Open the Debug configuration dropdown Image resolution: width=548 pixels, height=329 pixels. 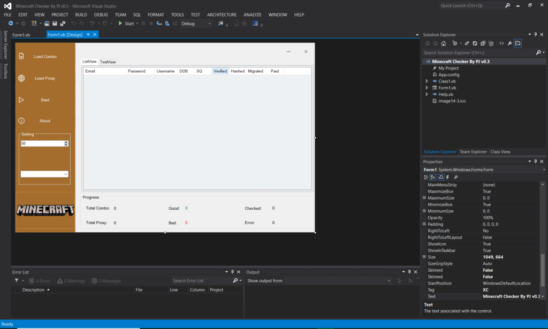(x=196, y=24)
